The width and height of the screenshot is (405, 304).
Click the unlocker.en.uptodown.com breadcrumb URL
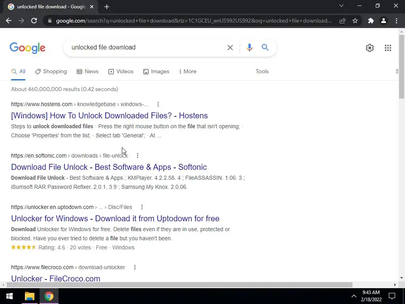(71, 207)
